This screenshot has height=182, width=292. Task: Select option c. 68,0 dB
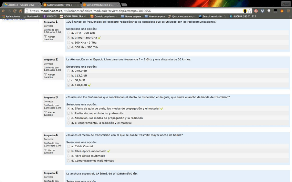click(69, 80)
